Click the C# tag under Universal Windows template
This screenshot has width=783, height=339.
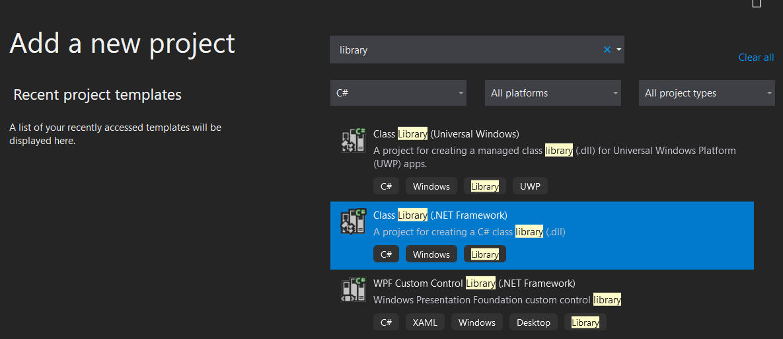tap(386, 186)
